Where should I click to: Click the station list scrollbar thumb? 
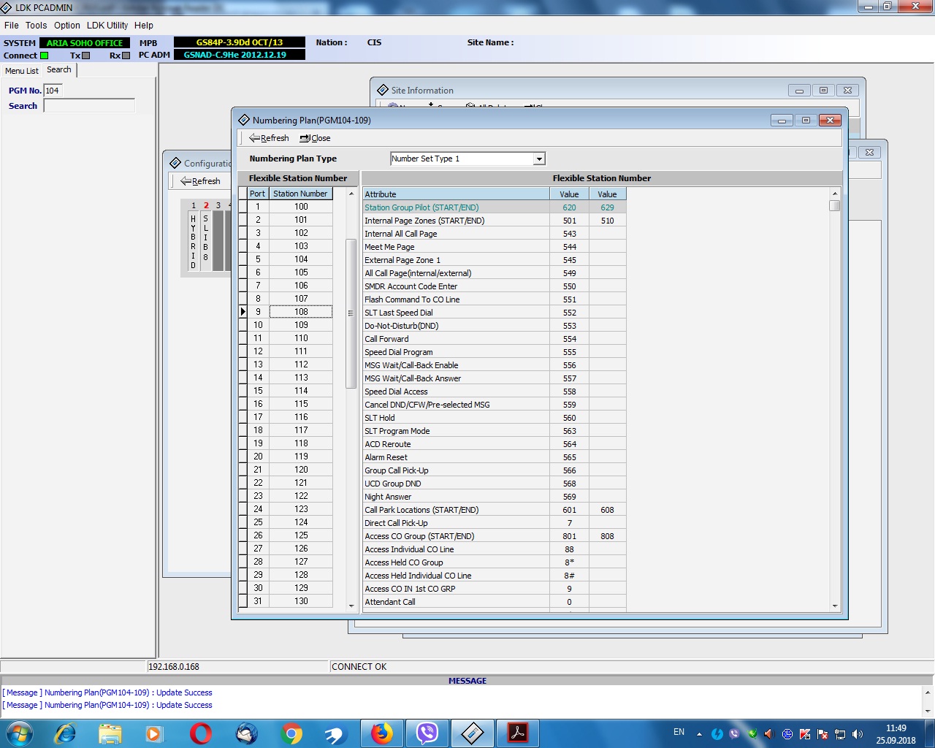[x=351, y=313]
